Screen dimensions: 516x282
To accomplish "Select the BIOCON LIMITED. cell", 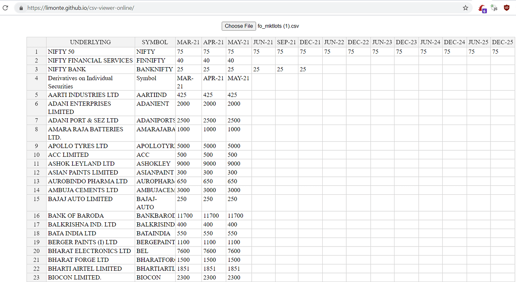I will (90, 278).
